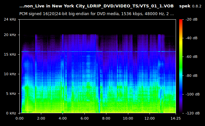Click the 8:00 time axis label

106,118
